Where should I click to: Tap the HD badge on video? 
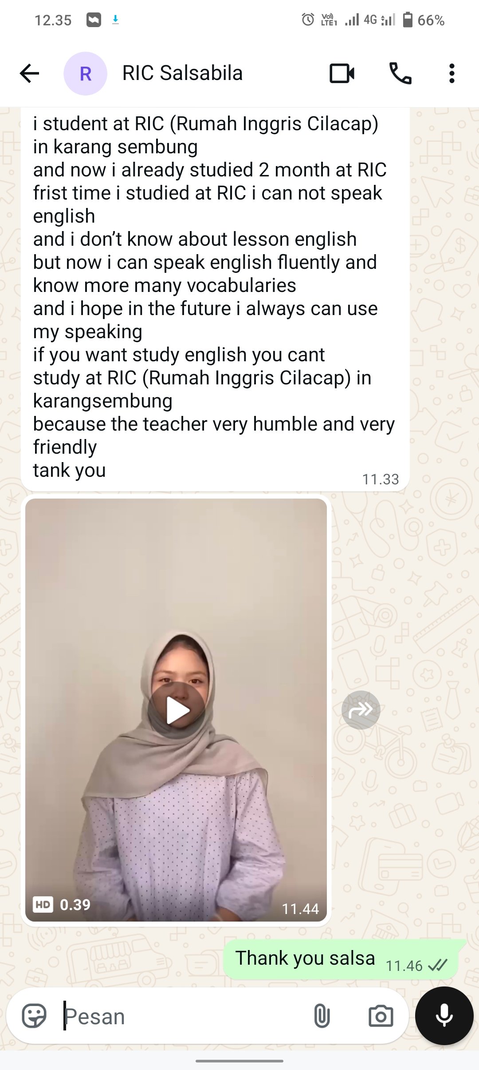(43, 904)
